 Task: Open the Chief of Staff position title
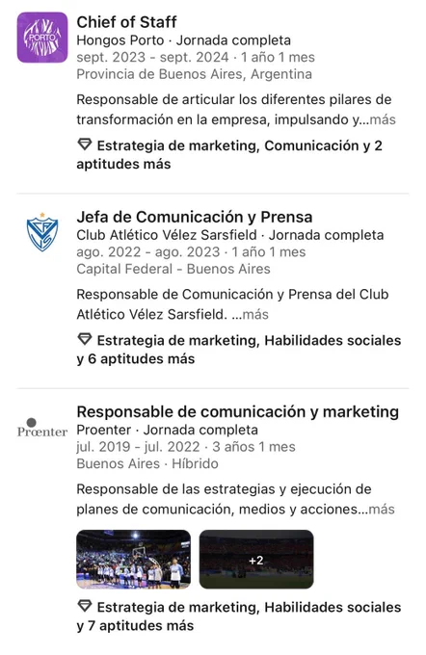coord(126,22)
